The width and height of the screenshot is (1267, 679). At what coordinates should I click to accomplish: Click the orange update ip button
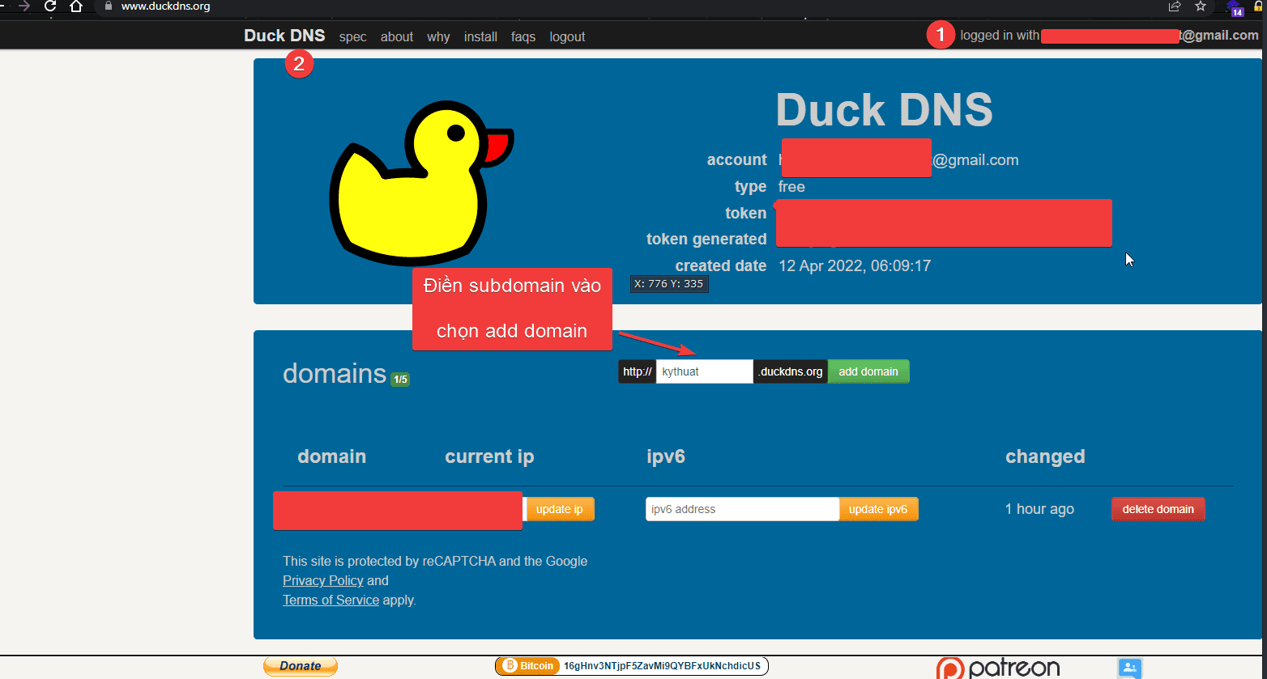560,509
